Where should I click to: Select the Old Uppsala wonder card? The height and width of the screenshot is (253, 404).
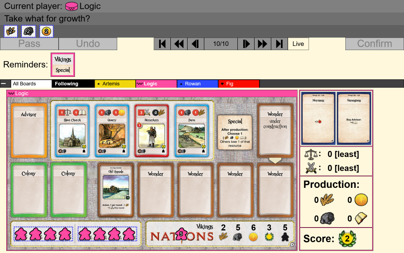pos(116,190)
